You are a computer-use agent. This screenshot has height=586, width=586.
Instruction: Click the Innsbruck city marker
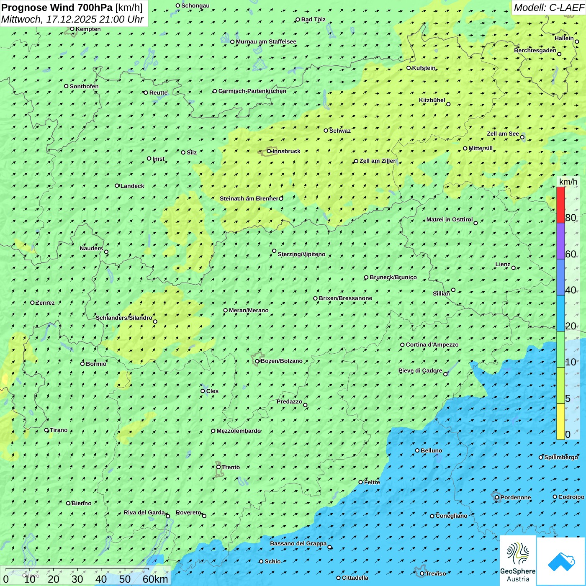click(x=269, y=151)
